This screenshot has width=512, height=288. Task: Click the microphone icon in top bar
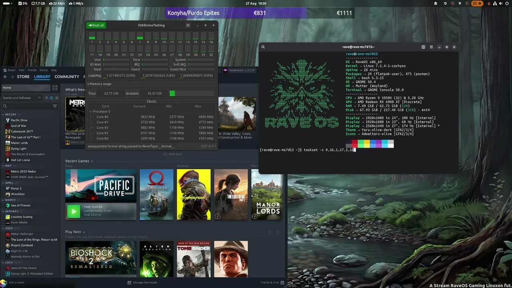pyautogui.click(x=489, y=3)
